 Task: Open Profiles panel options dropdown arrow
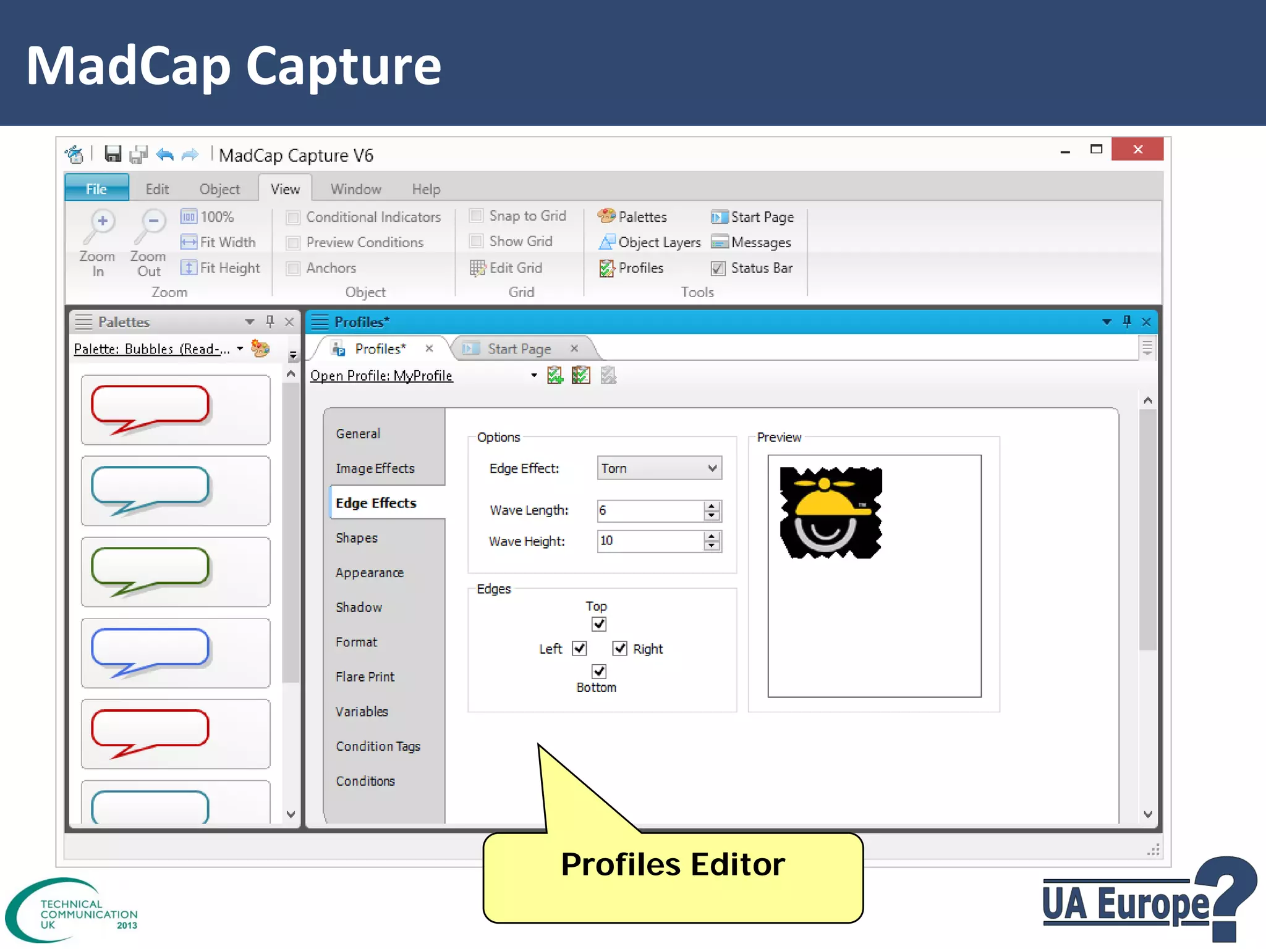(1107, 322)
